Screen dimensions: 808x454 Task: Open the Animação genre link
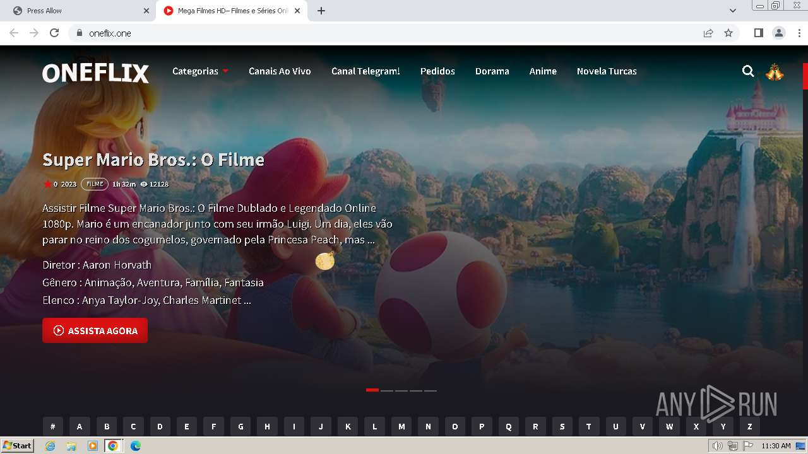point(108,282)
